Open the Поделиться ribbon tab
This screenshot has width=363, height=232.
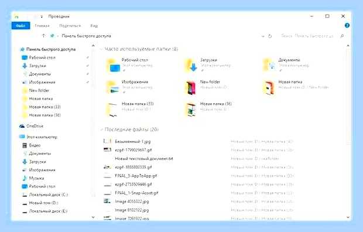click(70, 26)
